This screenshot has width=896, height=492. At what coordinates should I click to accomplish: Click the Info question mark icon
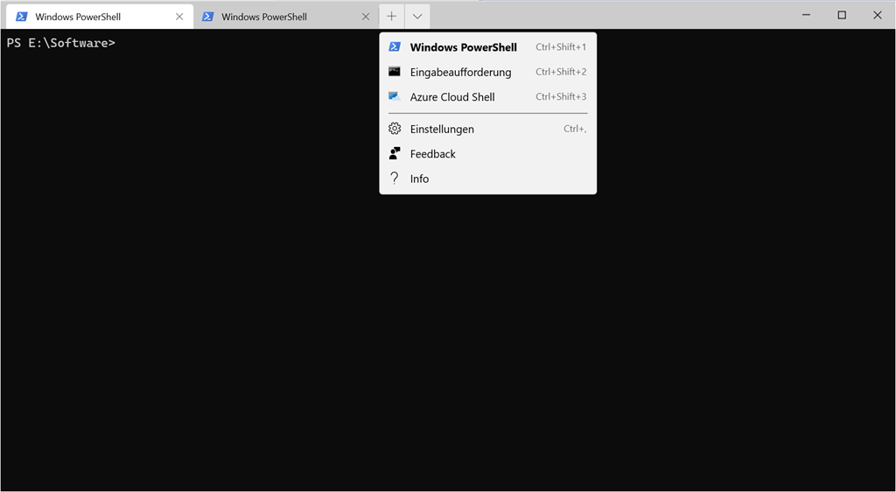pyautogui.click(x=395, y=179)
